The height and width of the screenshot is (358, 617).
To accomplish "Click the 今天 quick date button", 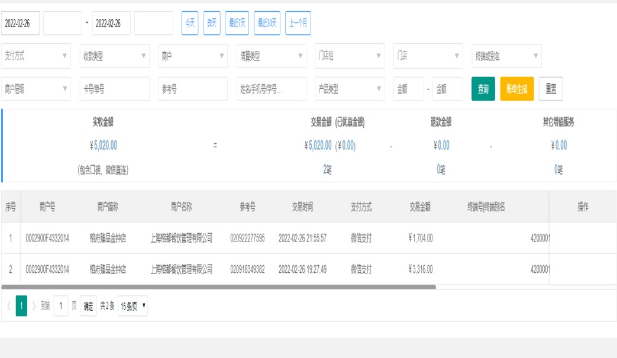I will [x=189, y=23].
